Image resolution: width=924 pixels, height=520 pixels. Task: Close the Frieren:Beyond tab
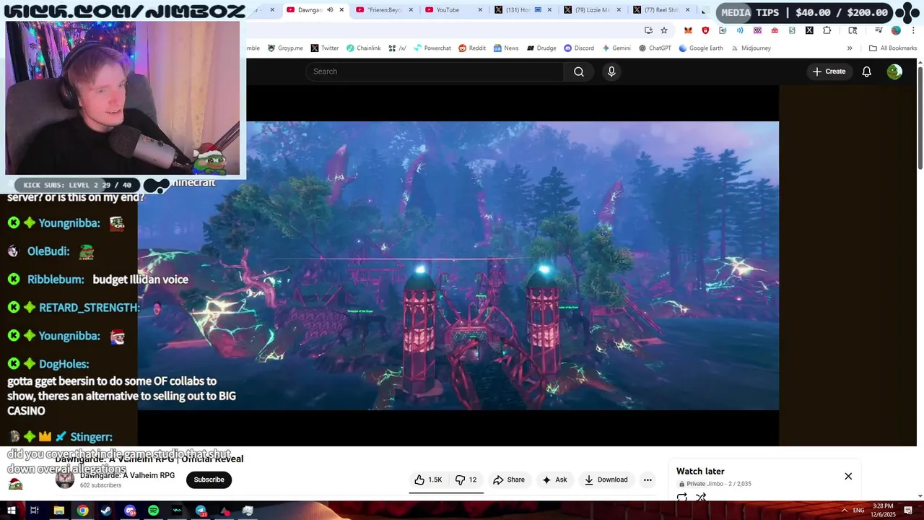[x=411, y=10]
